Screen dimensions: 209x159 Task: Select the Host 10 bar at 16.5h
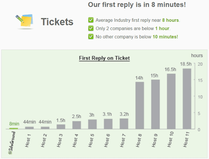click(x=171, y=101)
